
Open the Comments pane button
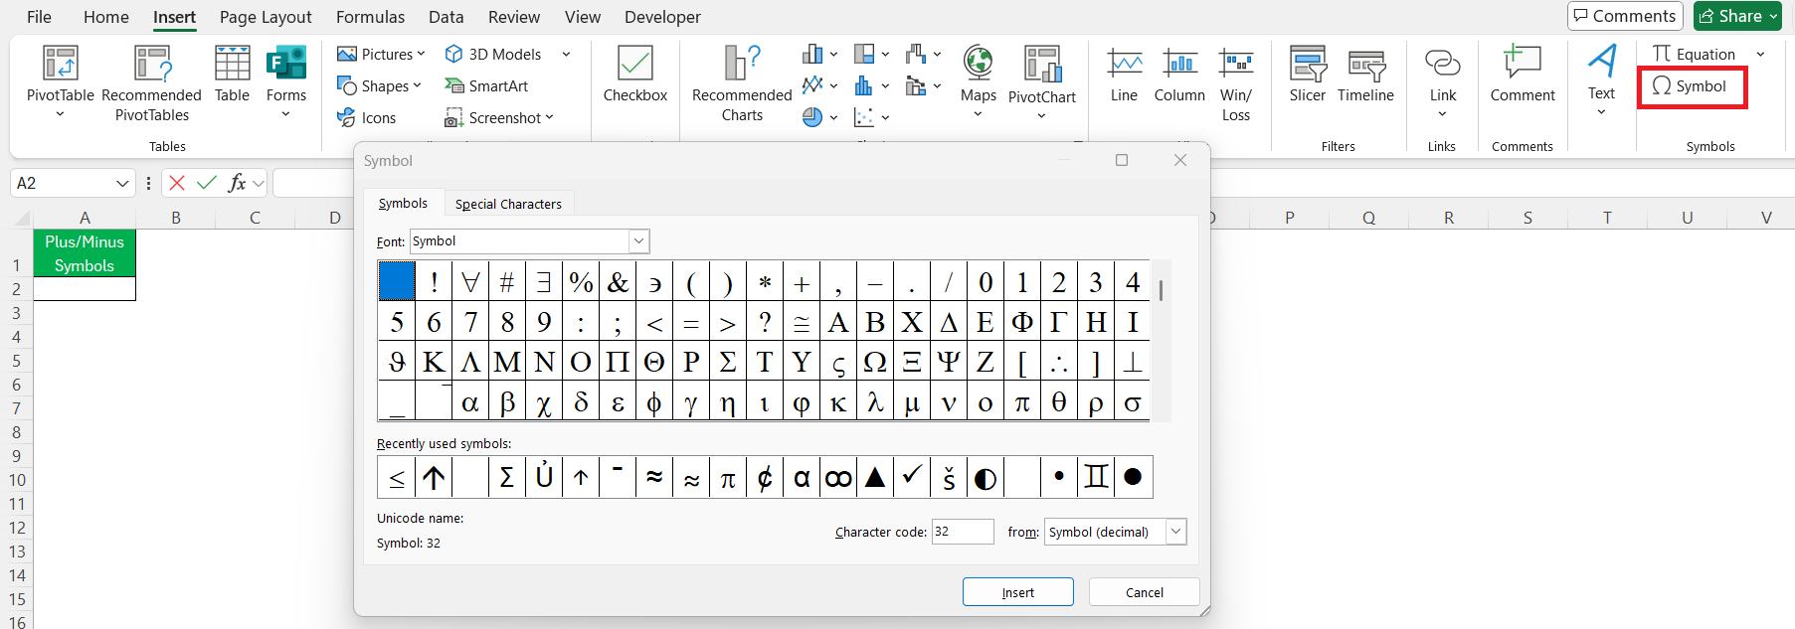[1625, 16]
